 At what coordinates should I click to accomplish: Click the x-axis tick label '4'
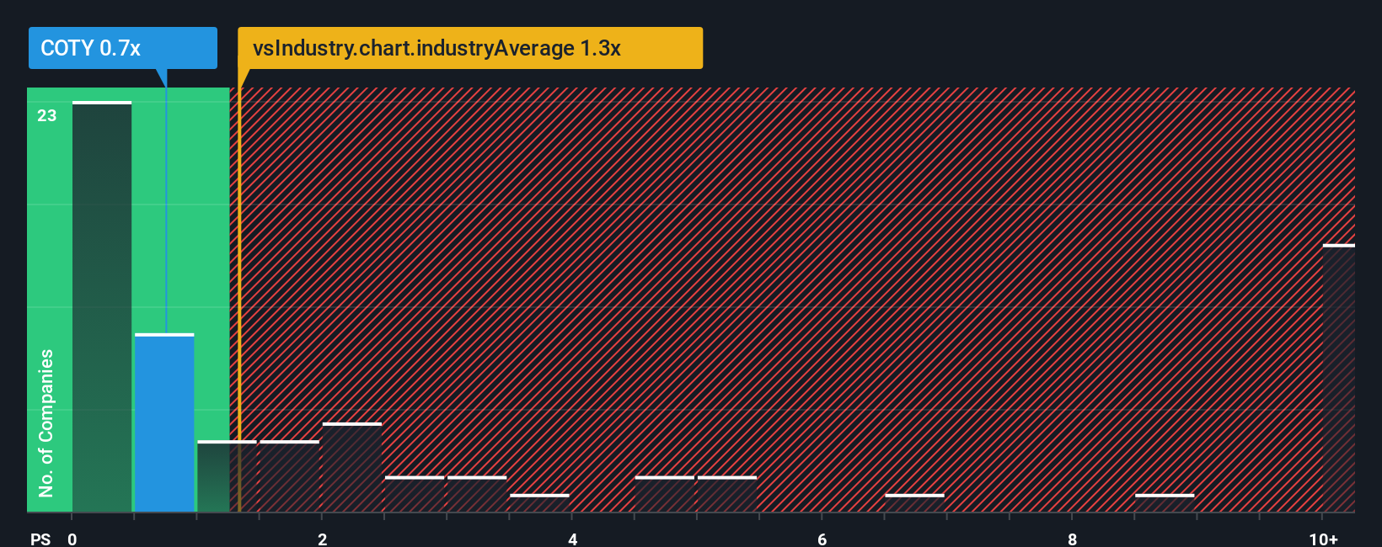tap(573, 539)
